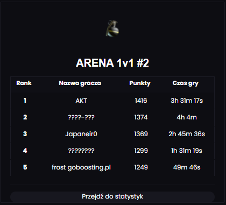Screen dimensions: 226x205
Task: Click the 2h 45m 36s play time
Action: coord(187,134)
